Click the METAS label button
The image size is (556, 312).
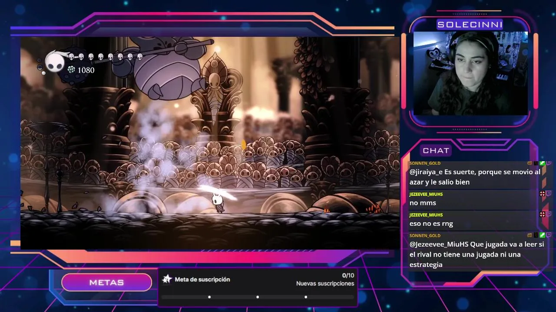click(107, 283)
